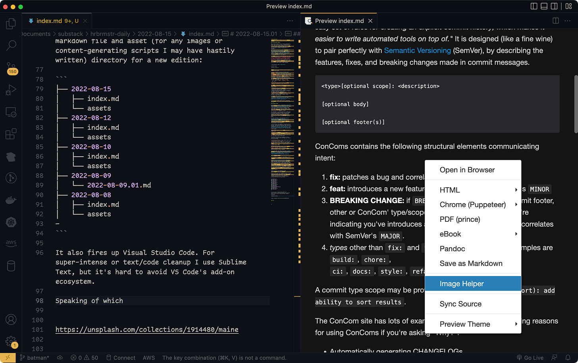Open the Explorer view in activity bar
This screenshot has height=363, width=578.
(11, 24)
